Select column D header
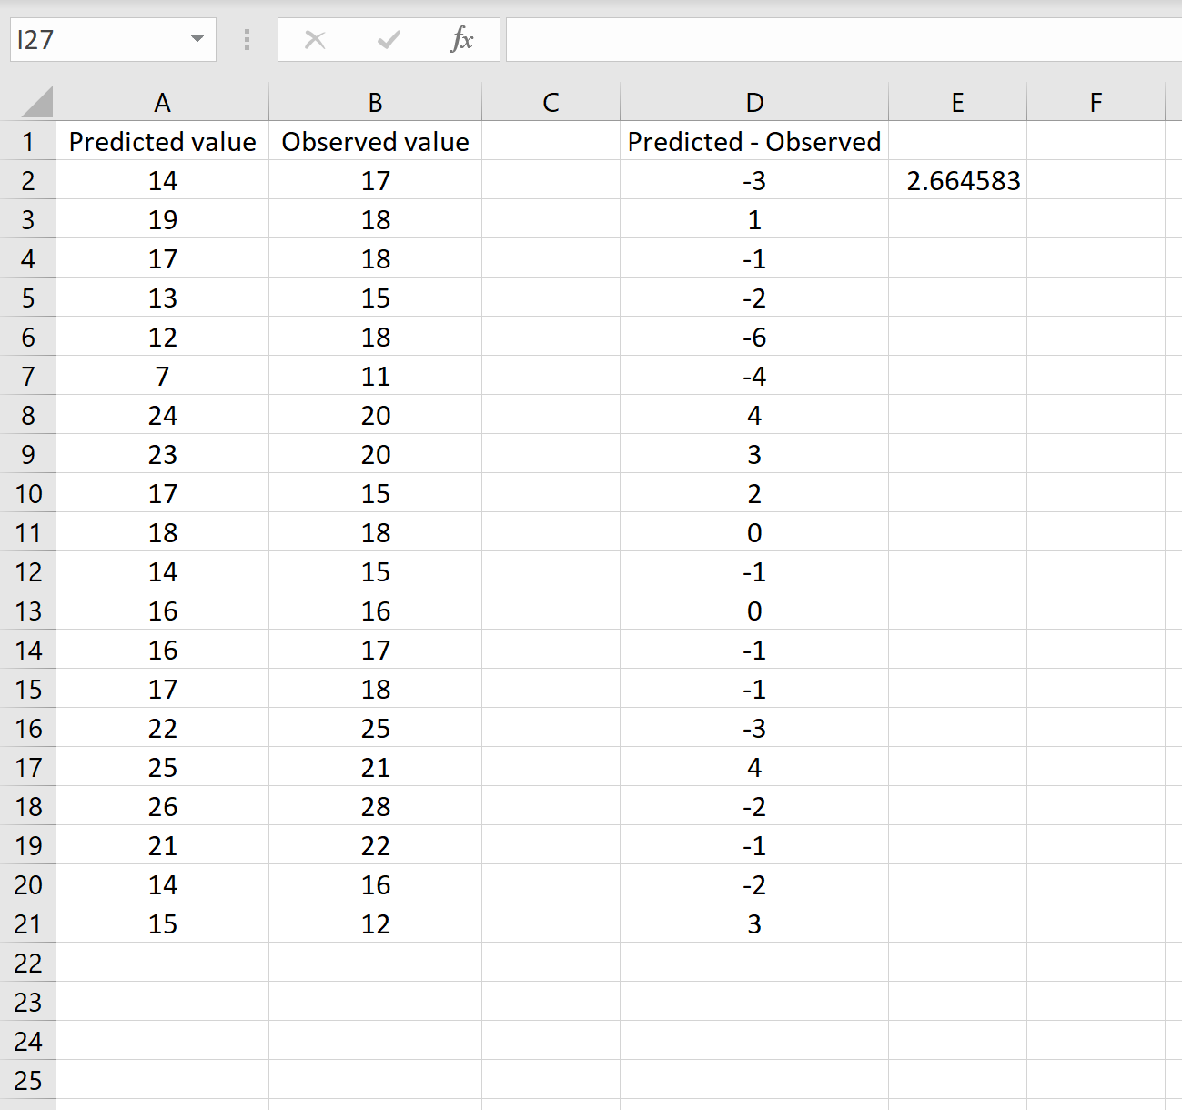Screen dimensions: 1182x1110 pos(753,101)
